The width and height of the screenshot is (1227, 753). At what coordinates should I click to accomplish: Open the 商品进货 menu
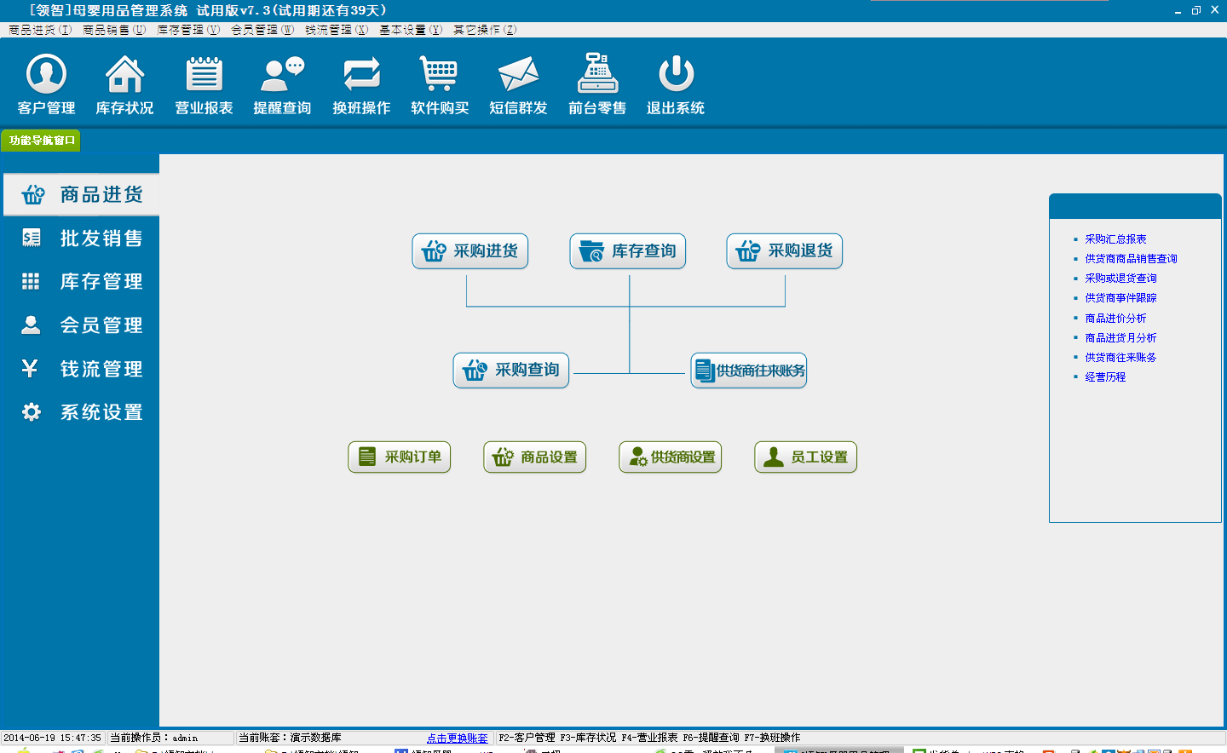click(x=40, y=30)
